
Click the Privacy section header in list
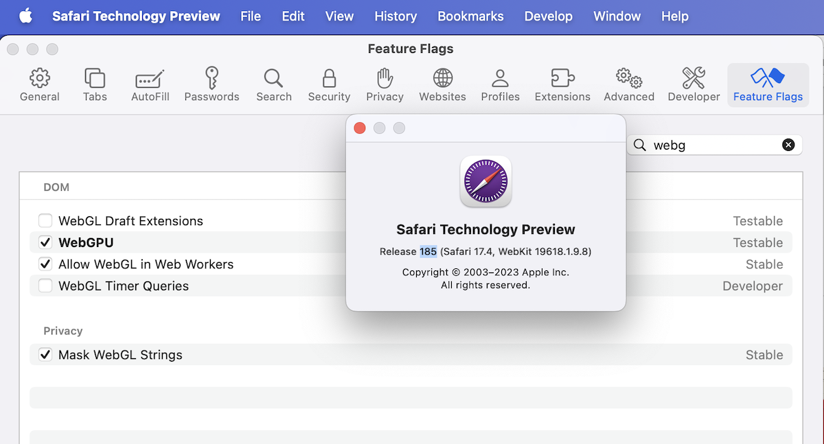click(62, 331)
